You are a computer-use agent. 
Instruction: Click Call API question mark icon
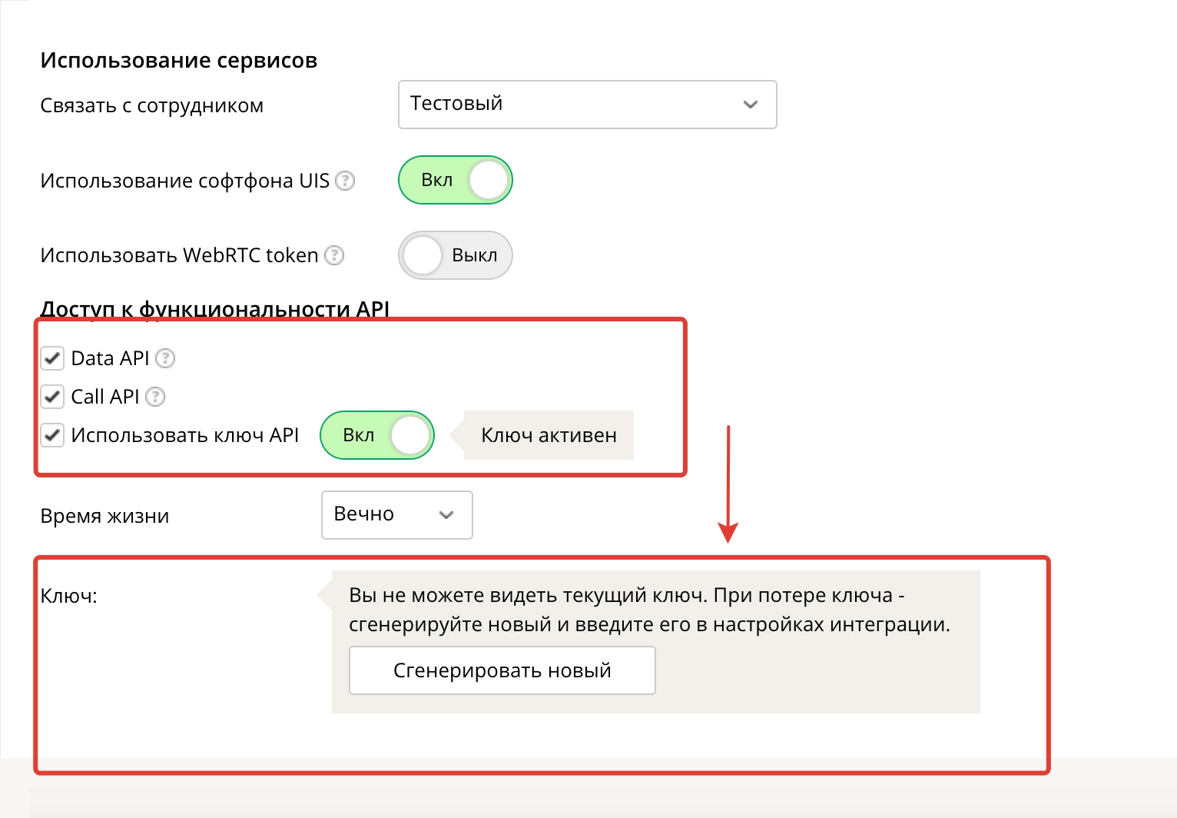click(155, 397)
